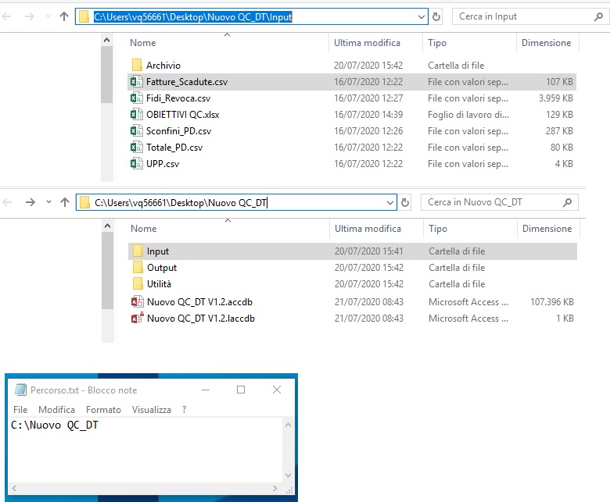Select the Fidi_Revoca.csv file name
The image size is (610, 502).
pyautogui.click(x=178, y=98)
